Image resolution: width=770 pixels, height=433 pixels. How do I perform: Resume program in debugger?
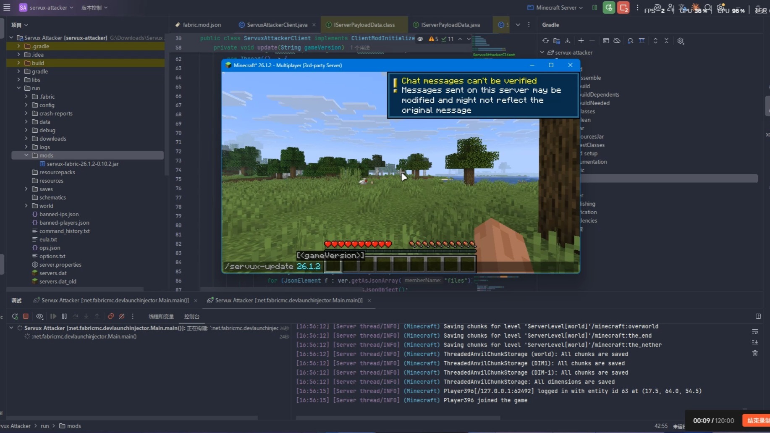[x=53, y=316]
